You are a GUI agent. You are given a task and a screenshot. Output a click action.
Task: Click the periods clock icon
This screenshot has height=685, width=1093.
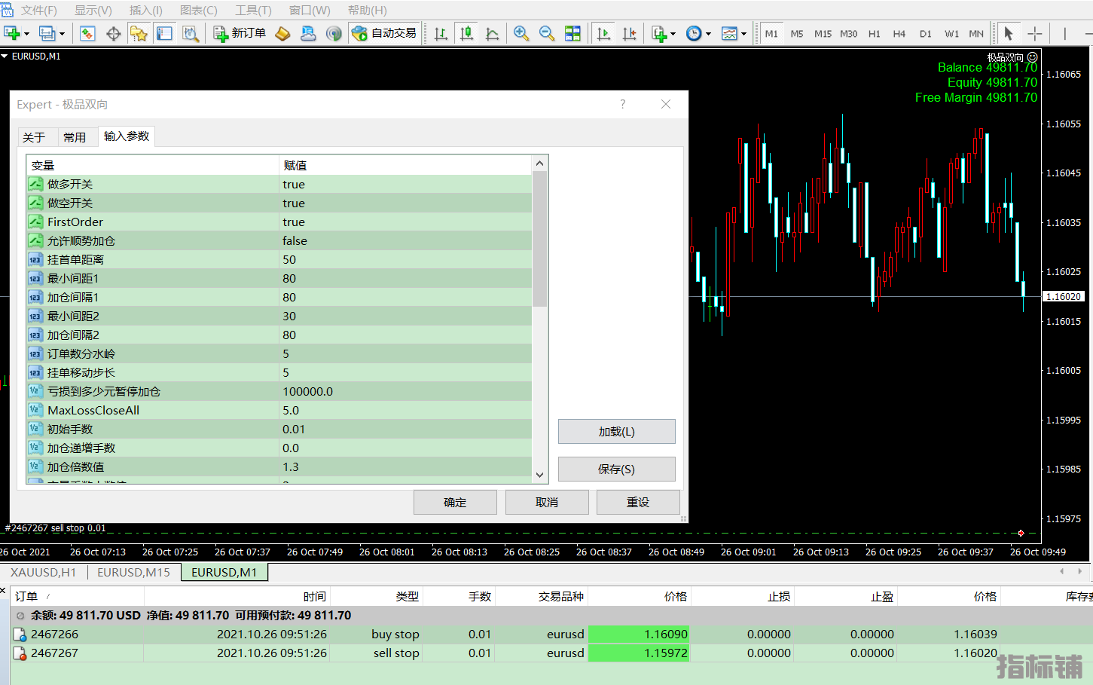tap(694, 33)
